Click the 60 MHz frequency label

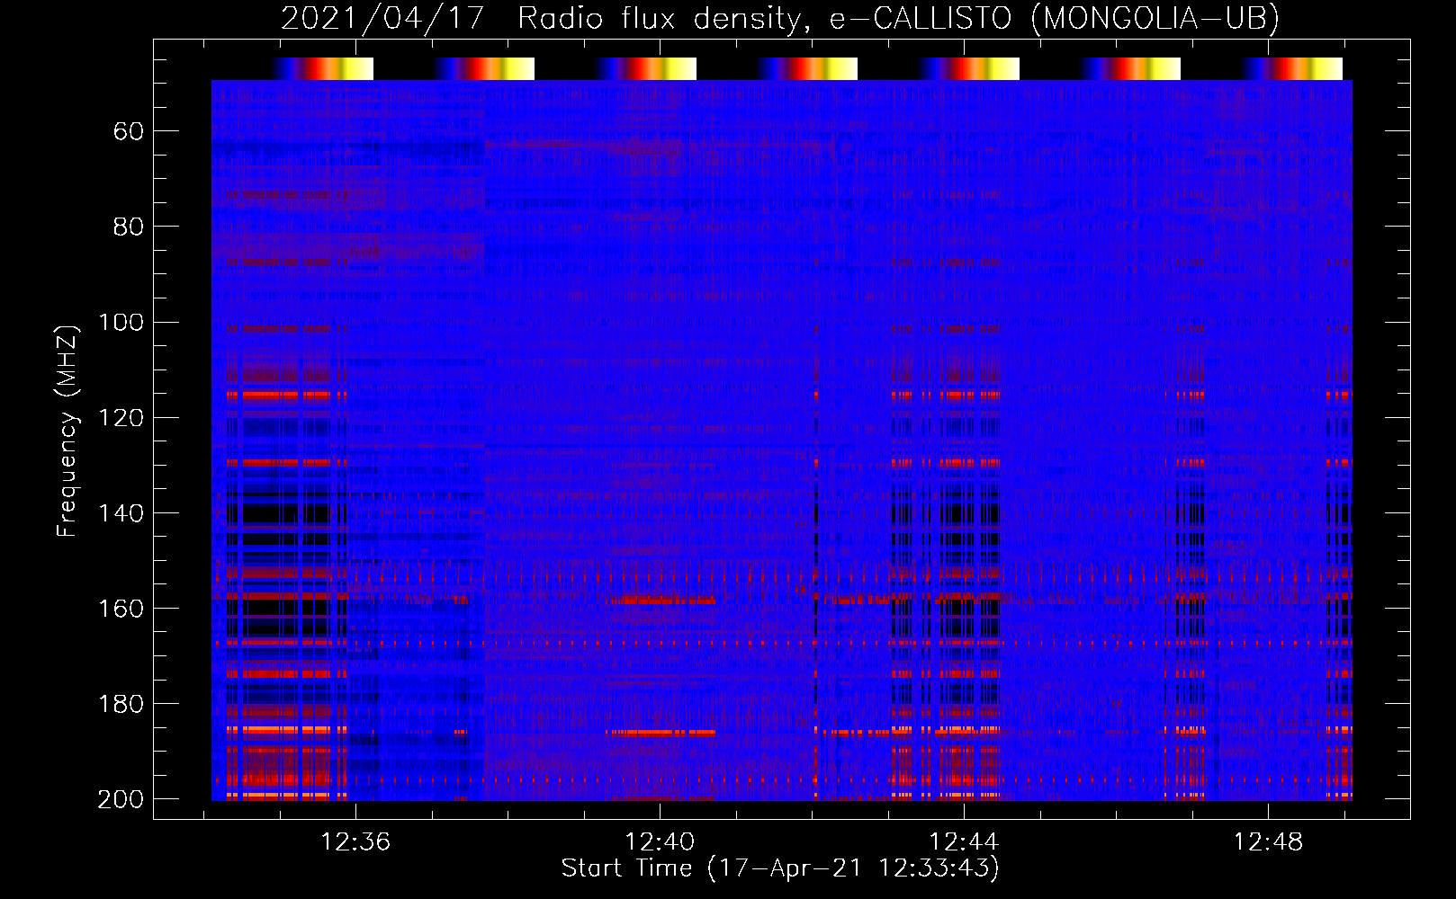(x=129, y=132)
